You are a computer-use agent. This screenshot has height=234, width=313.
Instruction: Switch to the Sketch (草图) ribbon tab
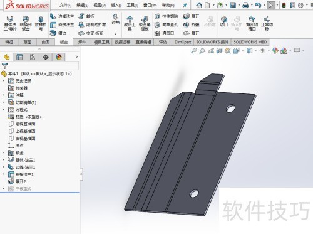click(x=28, y=42)
